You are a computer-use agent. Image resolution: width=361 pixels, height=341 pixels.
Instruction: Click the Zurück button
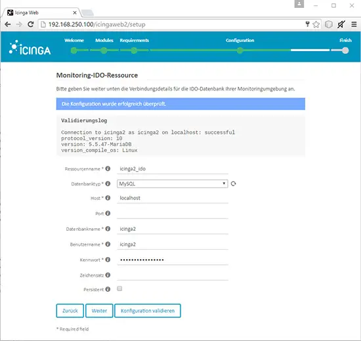[70, 311]
